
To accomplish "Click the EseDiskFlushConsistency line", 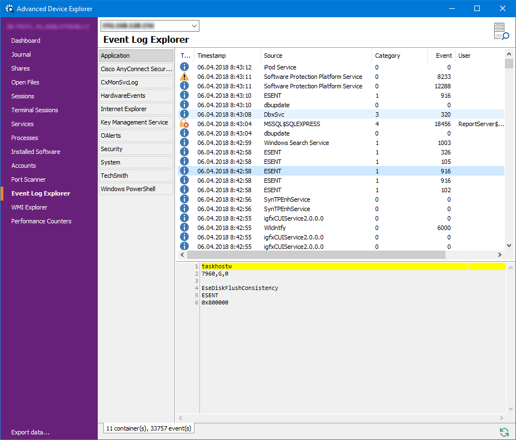I will click(240, 288).
